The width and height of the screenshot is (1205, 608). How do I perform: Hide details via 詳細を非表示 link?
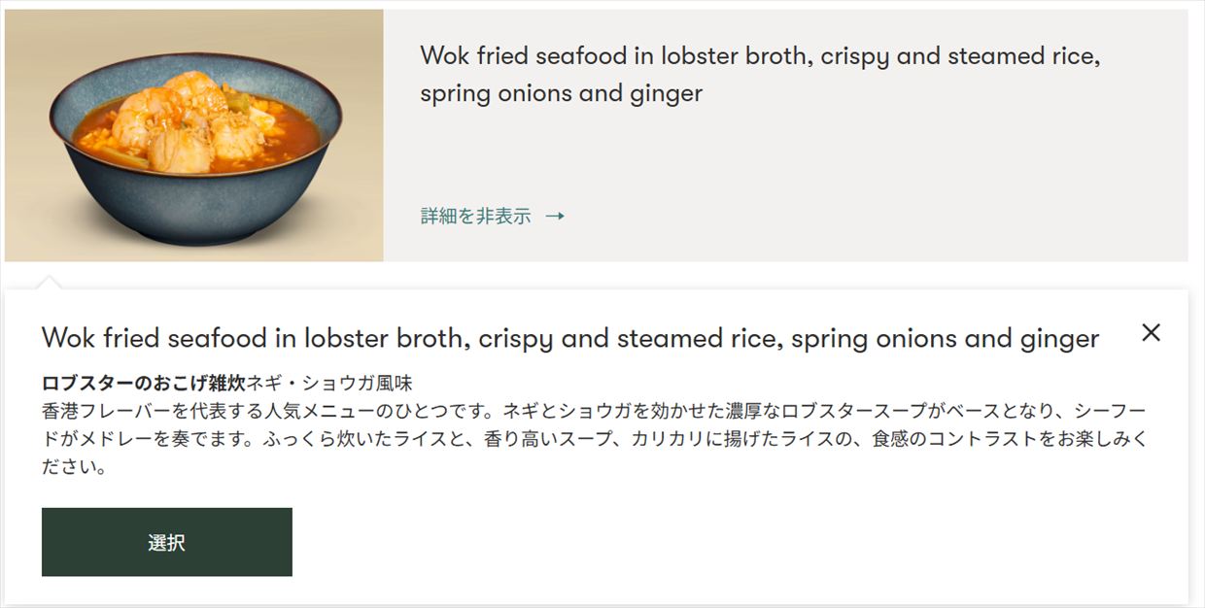pyautogui.click(x=476, y=217)
